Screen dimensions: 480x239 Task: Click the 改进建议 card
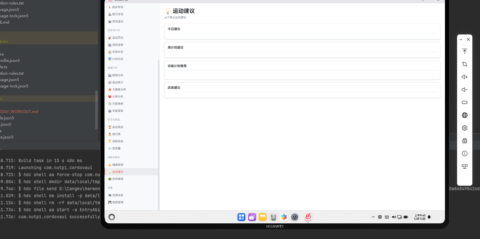point(302,90)
